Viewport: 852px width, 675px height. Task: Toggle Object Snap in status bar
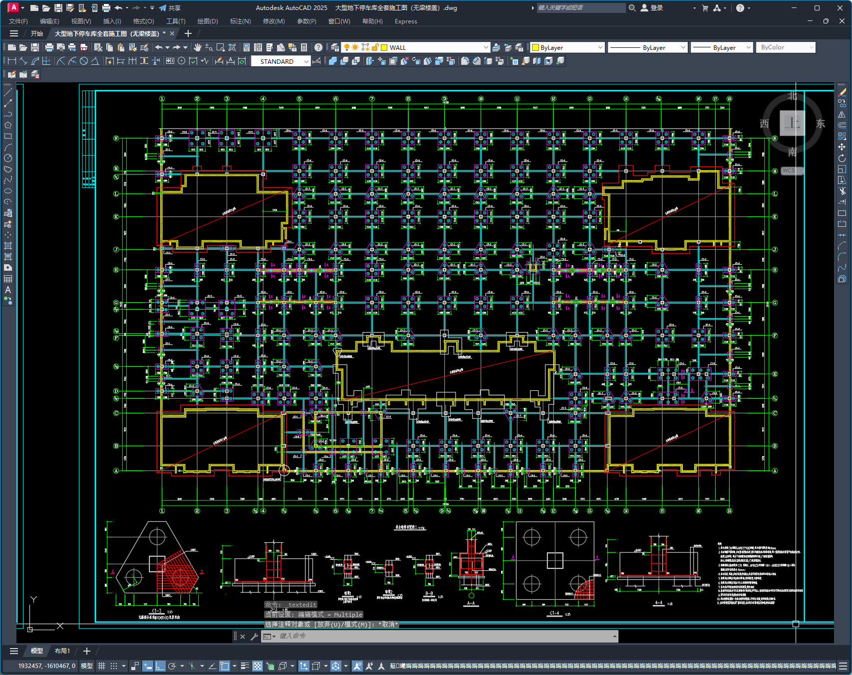[x=225, y=666]
